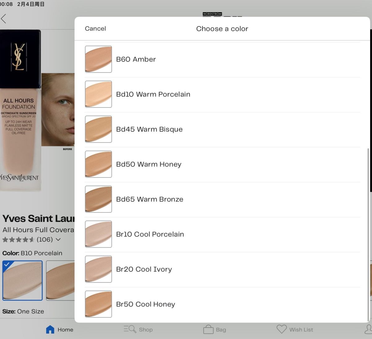This screenshot has height=339, width=372.
Task: Pick the Br10 Cool Porcelain swatch
Action: point(98,234)
